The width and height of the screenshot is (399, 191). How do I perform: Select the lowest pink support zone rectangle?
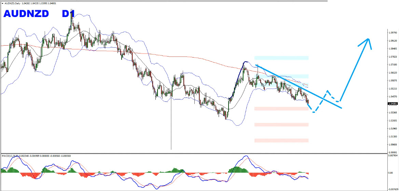click(x=281, y=140)
